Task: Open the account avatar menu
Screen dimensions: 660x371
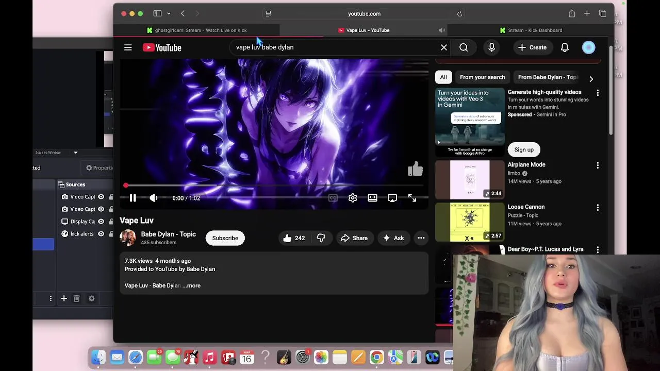Action: coord(588,47)
